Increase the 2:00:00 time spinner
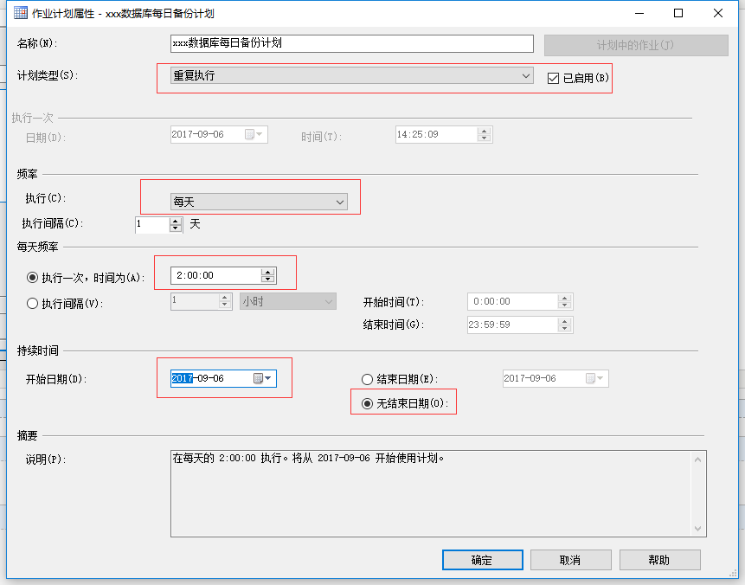This screenshot has width=745, height=585. [268, 273]
